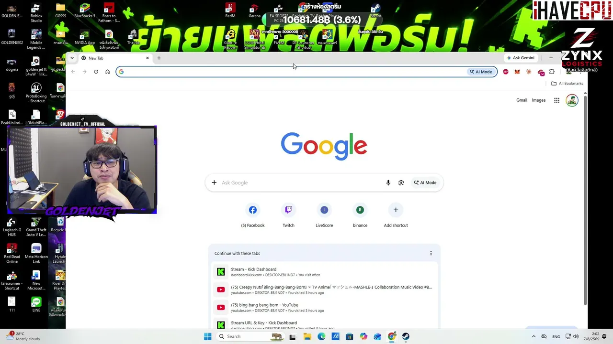Screen dimensions: 613x344
Task: Show hidden system tray icons
Action: (x=534, y=336)
